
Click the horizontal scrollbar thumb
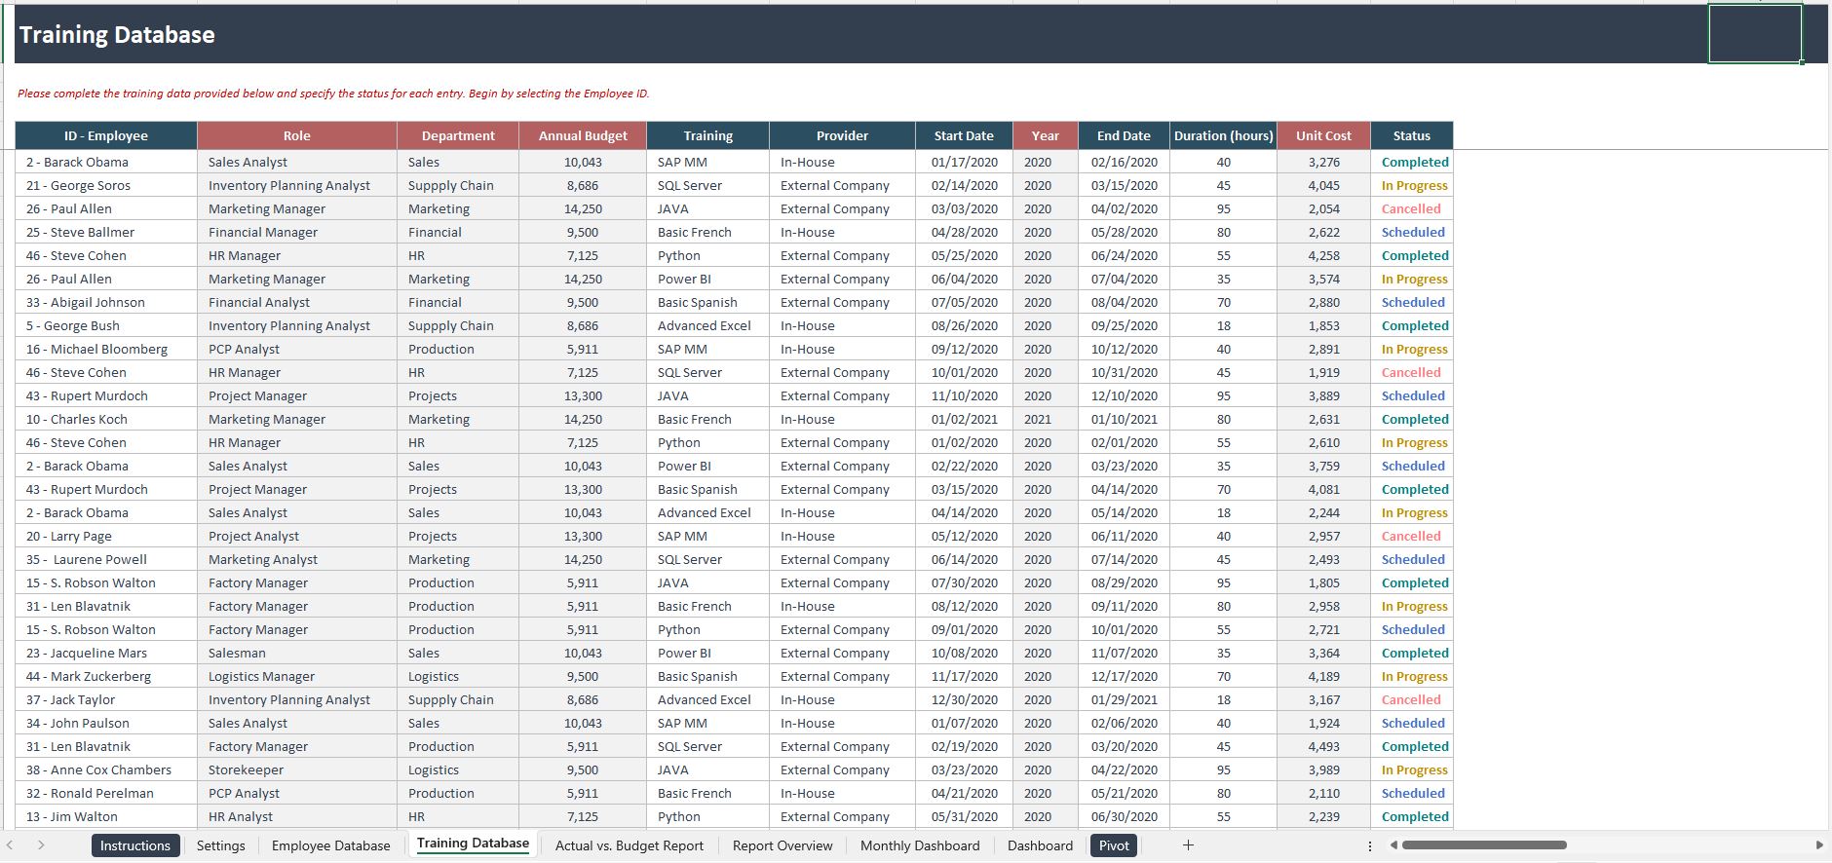tap(1484, 845)
